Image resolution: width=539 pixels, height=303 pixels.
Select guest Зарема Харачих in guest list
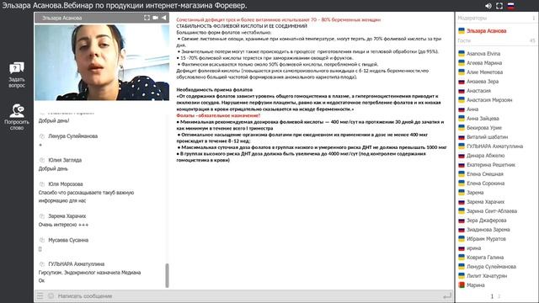485,202
